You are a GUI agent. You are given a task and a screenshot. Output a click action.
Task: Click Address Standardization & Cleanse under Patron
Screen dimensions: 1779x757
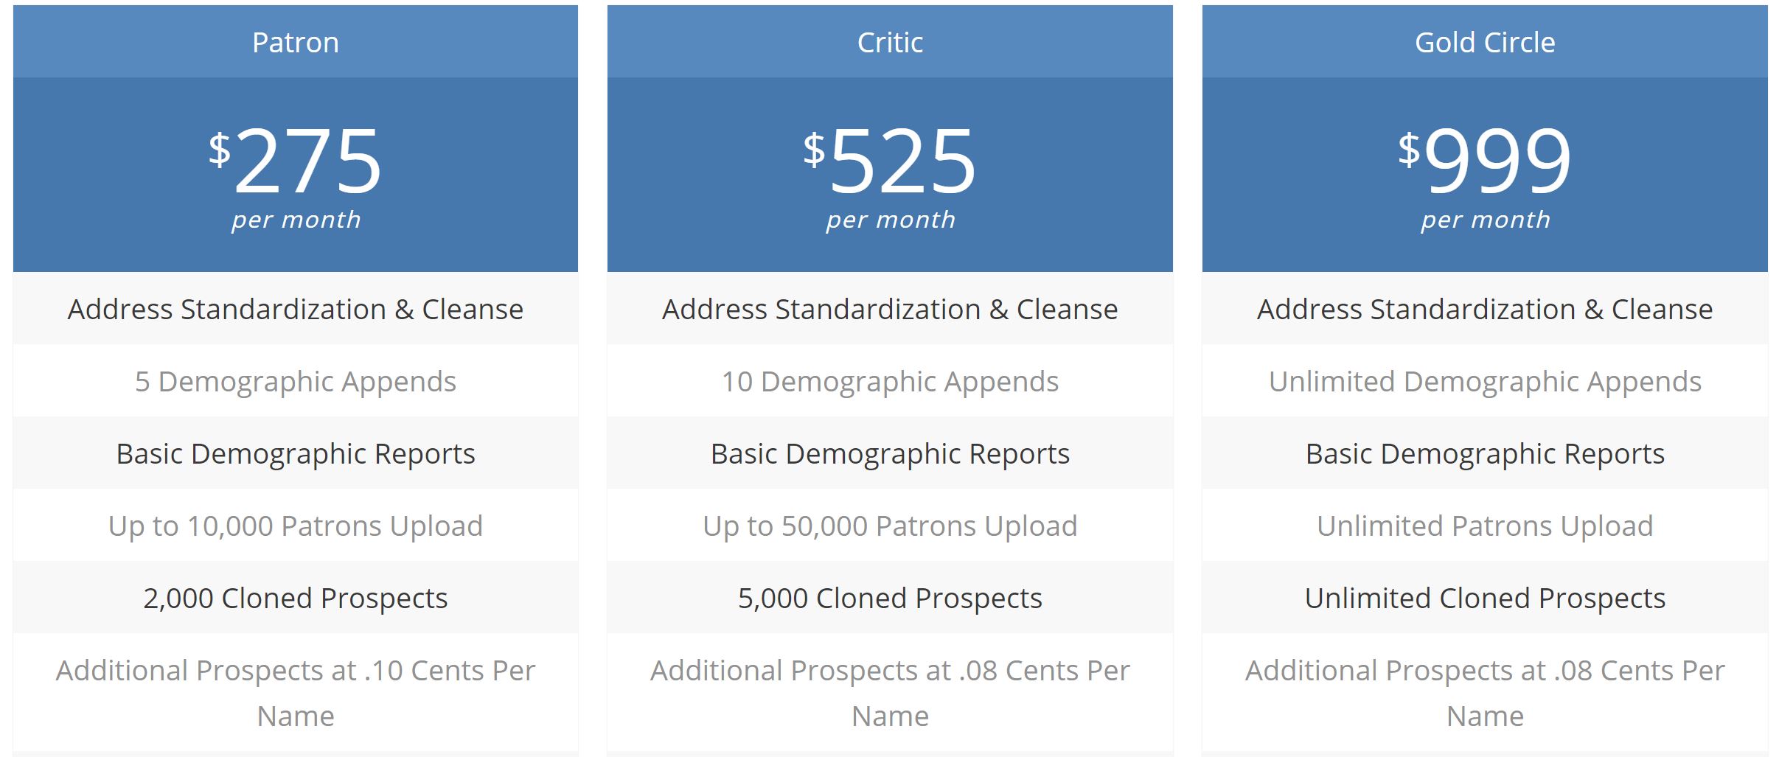(x=295, y=310)
